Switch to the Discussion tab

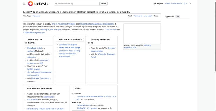click(x=36, y=16)
